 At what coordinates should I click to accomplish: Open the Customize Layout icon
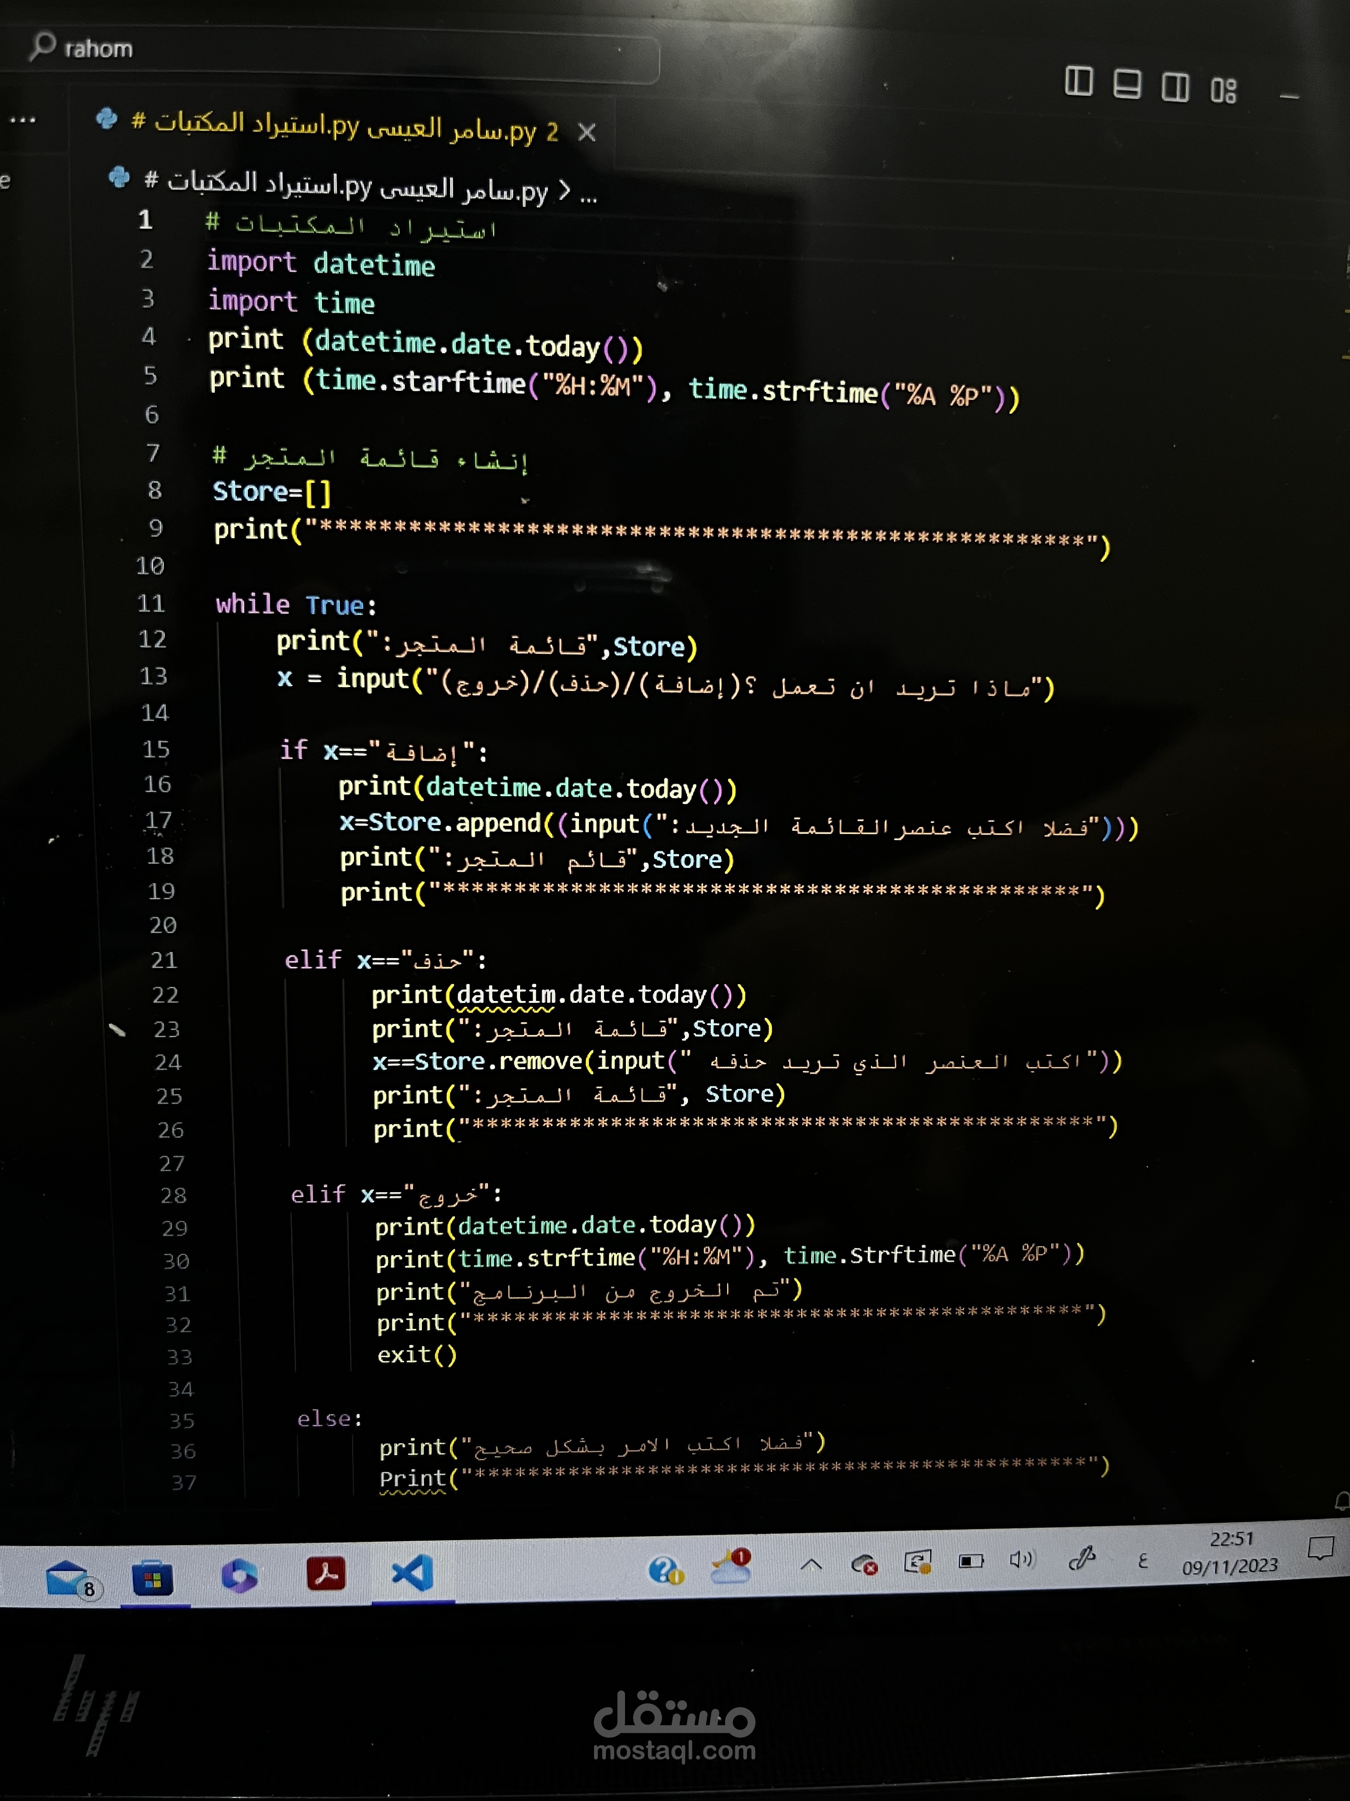pos(1223,90)
